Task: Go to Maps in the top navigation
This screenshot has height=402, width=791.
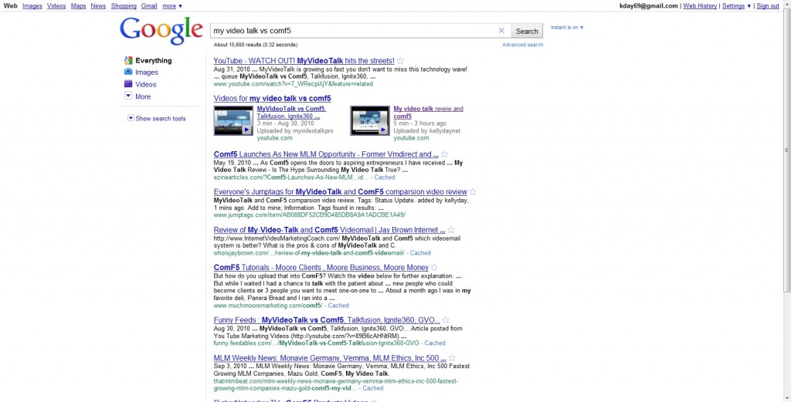Action: click(78, 6)
